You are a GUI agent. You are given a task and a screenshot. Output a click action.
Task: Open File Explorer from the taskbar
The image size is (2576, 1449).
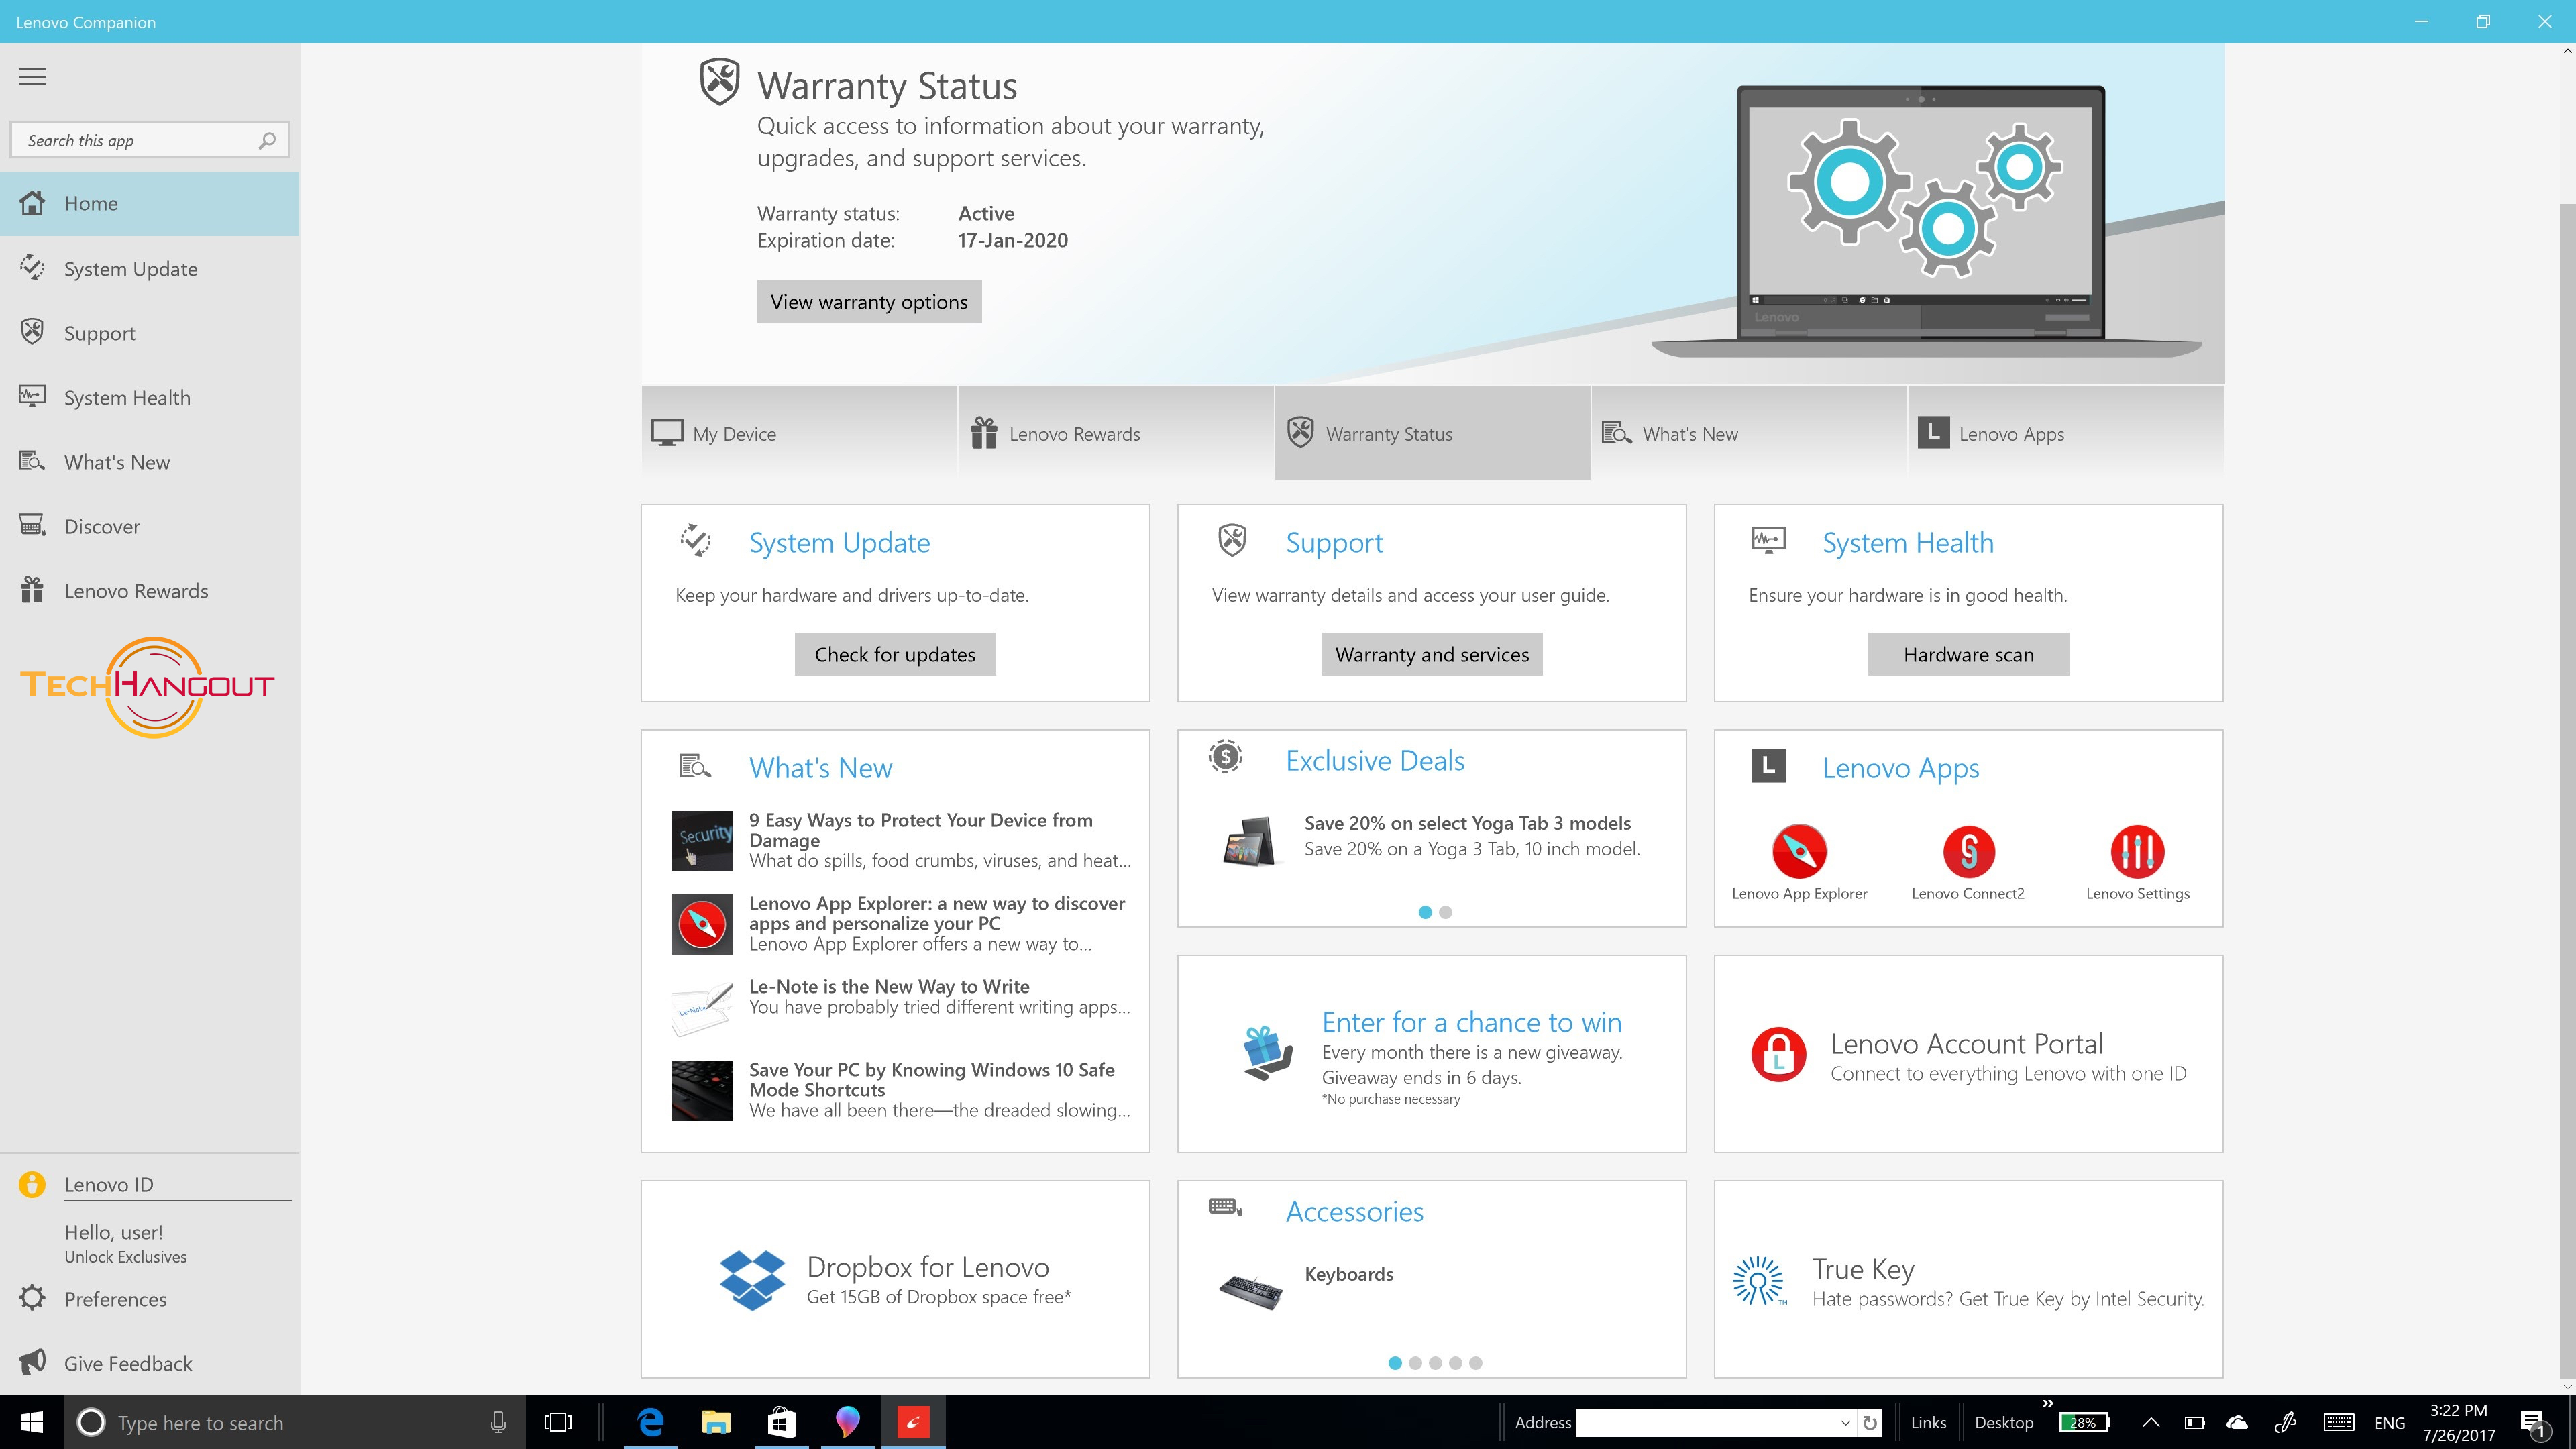pyautogui.click(x=716, y=1422)
